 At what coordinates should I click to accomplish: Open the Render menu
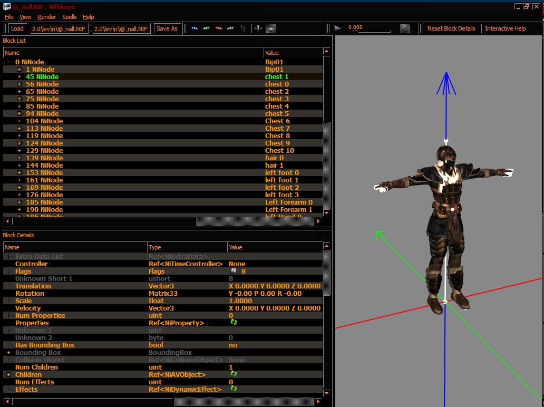tap(46, 17)
